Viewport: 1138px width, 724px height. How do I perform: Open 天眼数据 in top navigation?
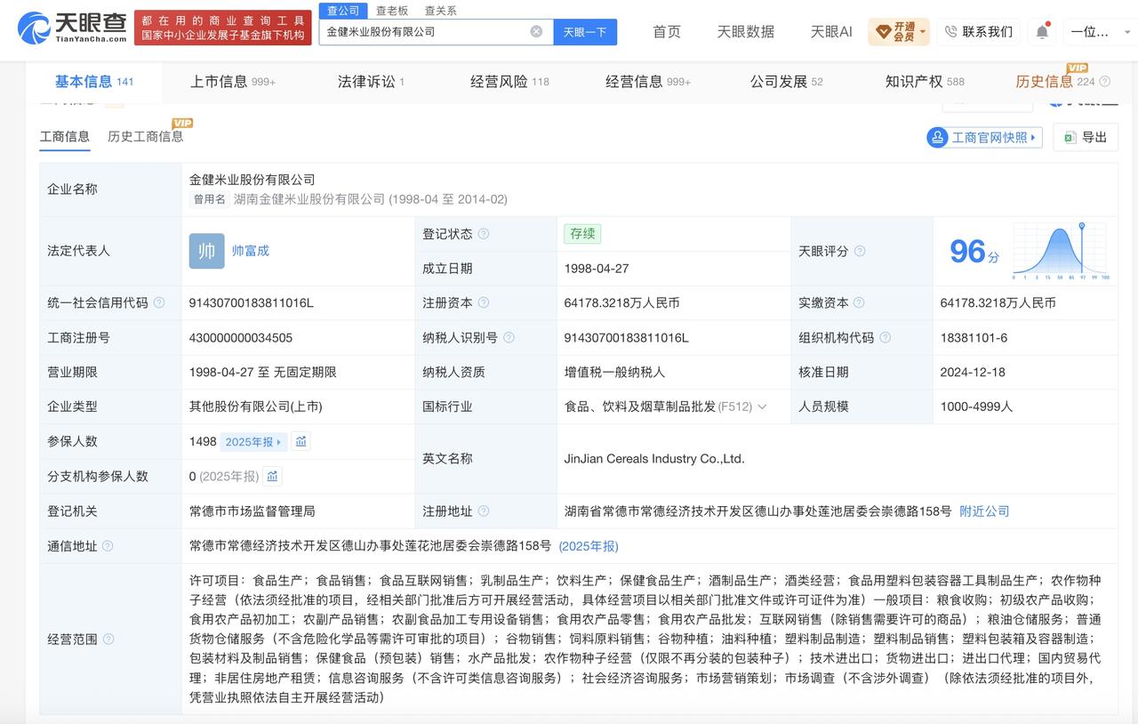coord(746,32)
